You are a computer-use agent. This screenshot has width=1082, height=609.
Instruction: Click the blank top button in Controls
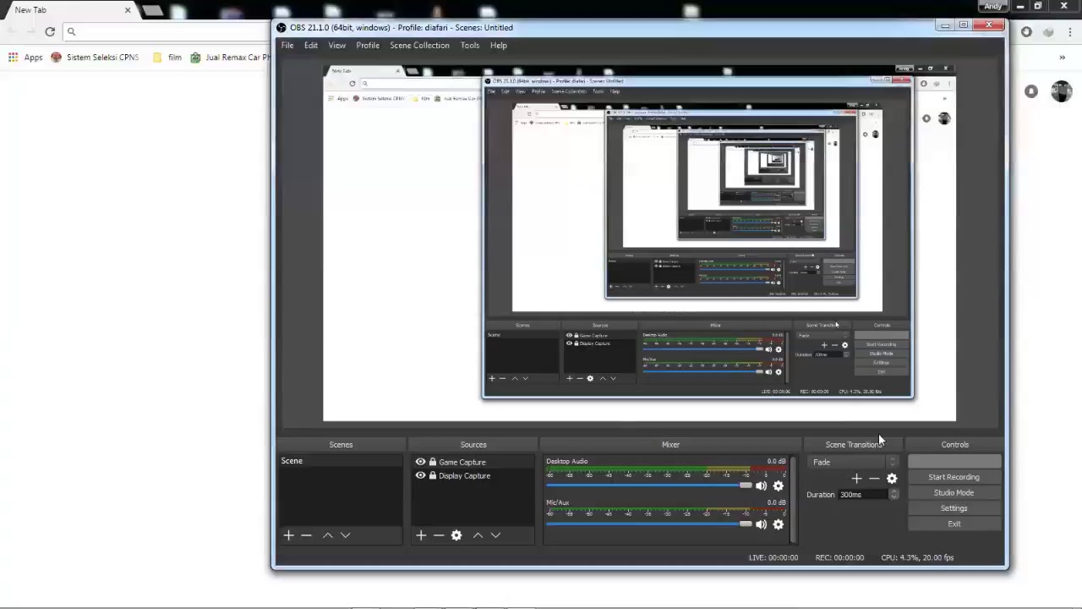coord(954,462)
